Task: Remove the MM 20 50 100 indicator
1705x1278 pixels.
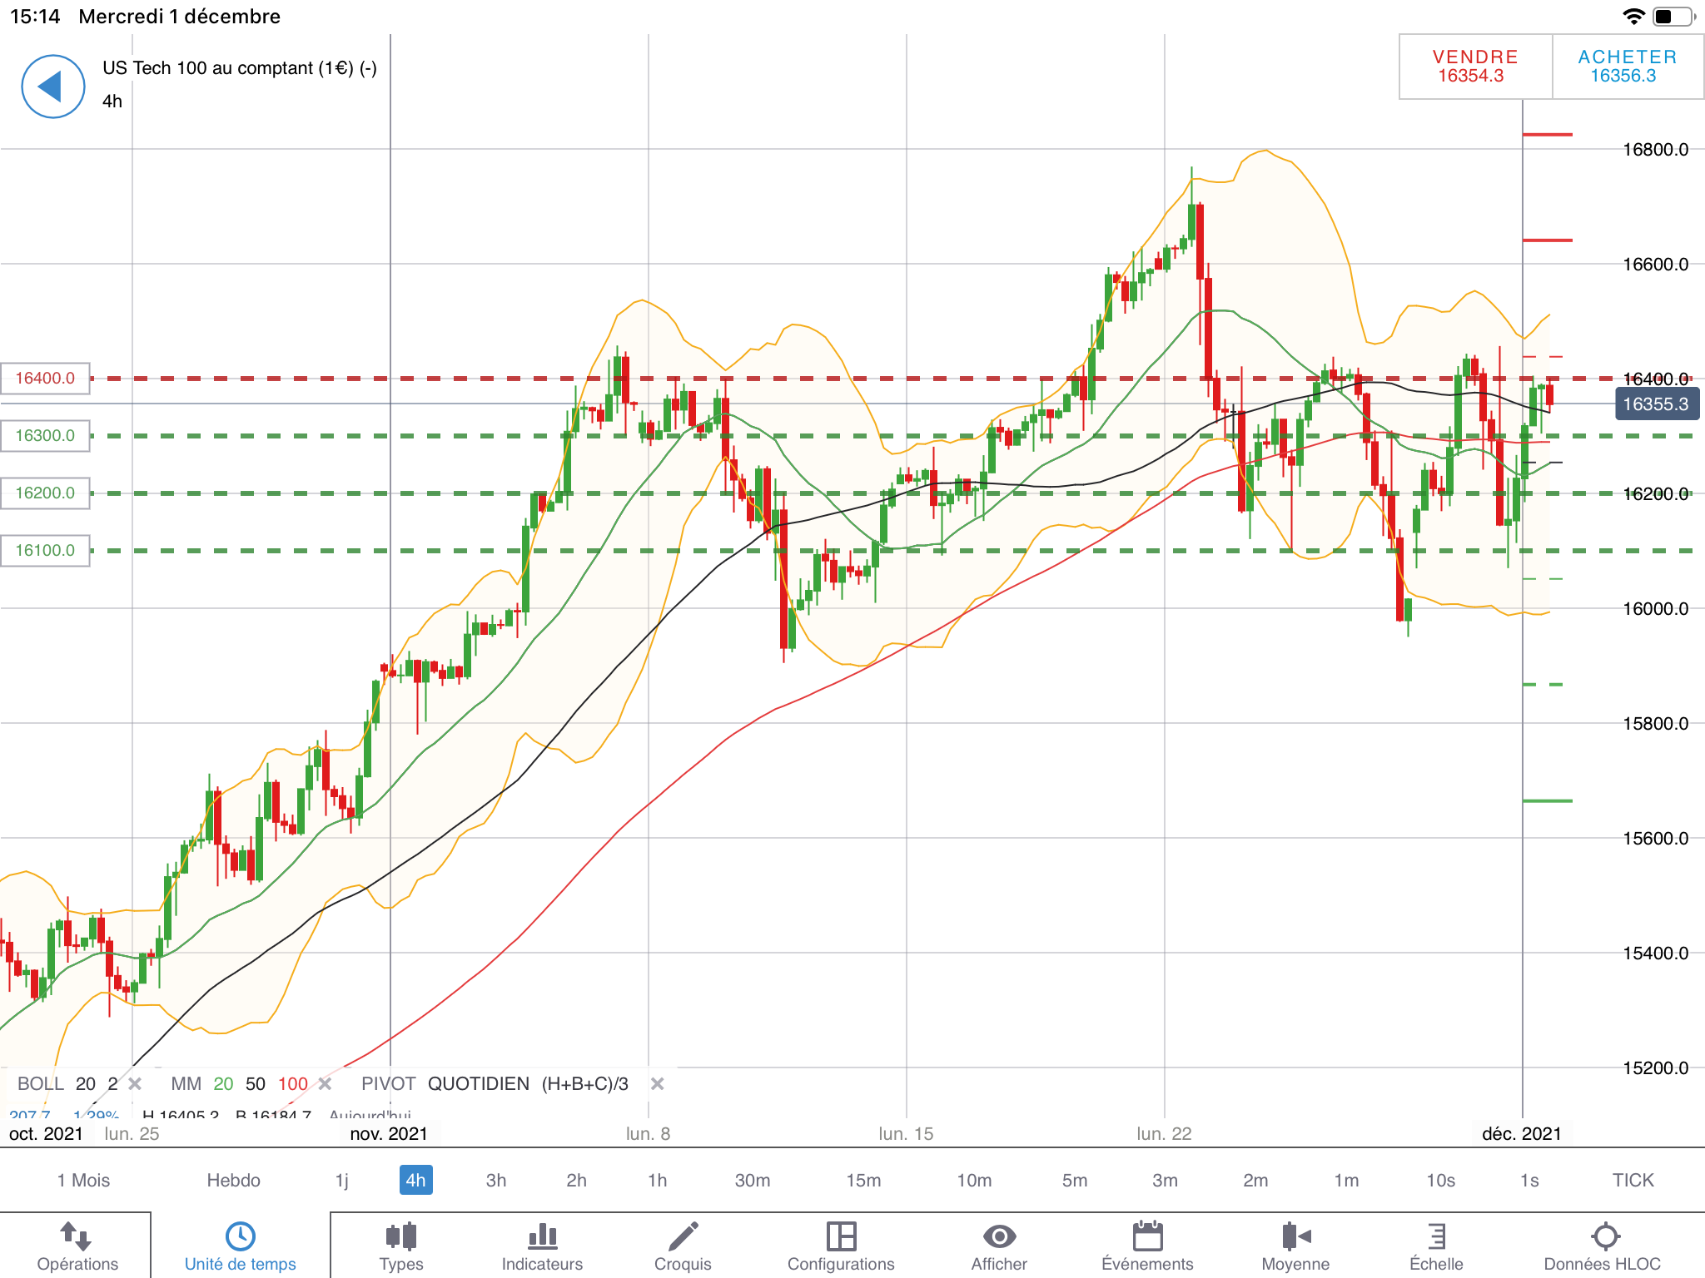Action: click(326, 1084)
